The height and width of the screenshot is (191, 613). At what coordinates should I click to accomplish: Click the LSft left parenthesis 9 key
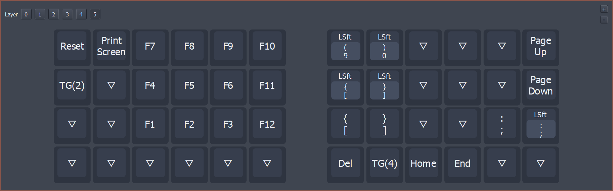click(x=345, y=47)
